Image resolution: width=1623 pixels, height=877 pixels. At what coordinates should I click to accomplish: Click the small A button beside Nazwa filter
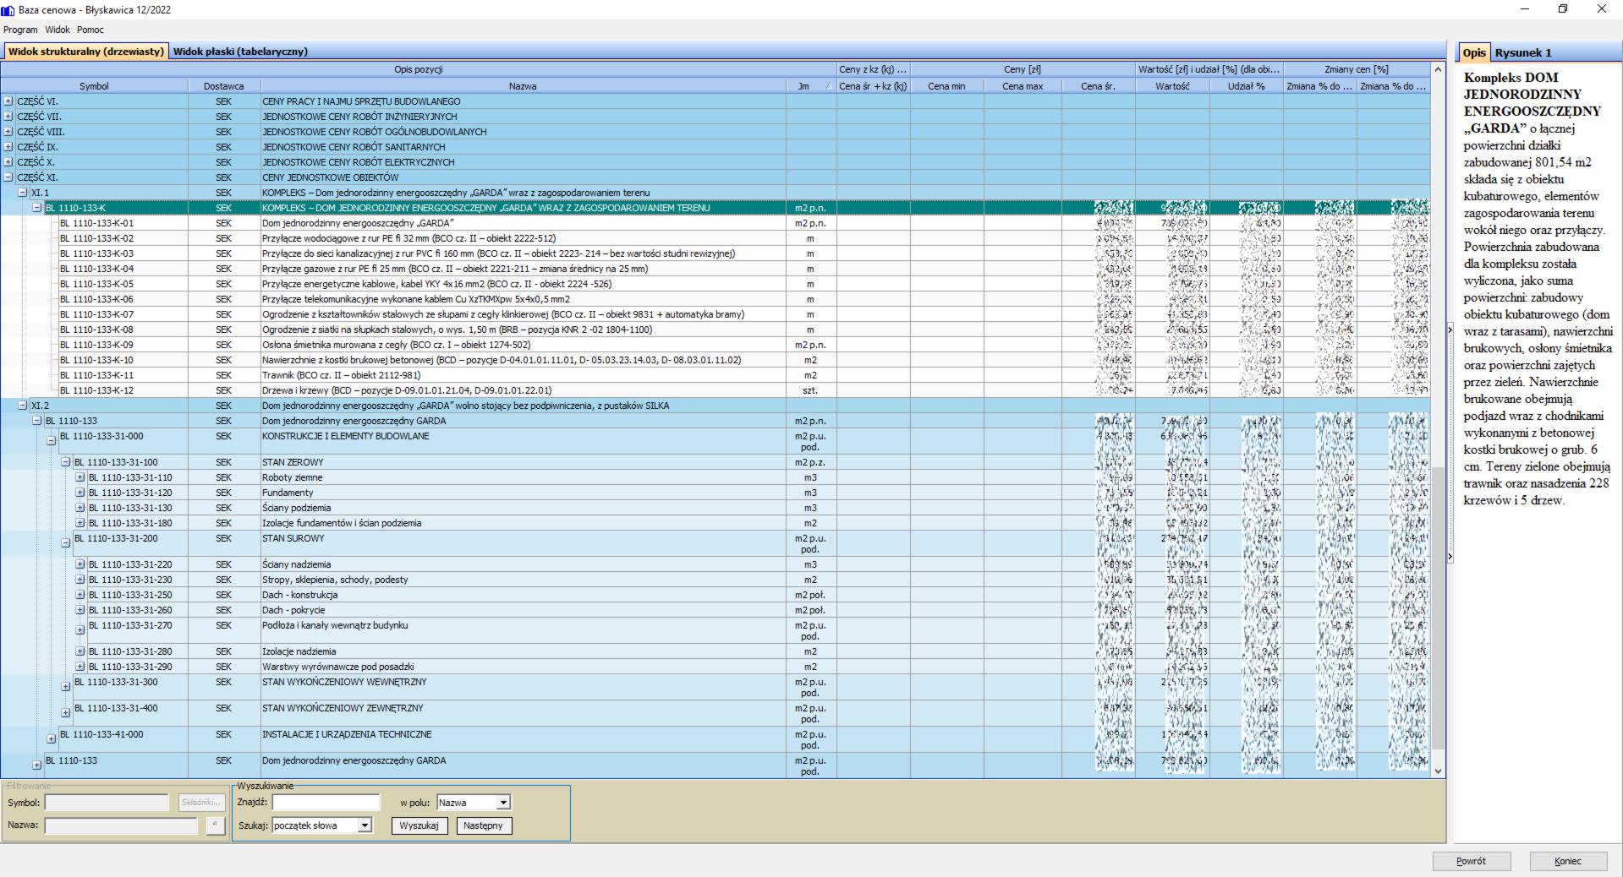pyautogui.click(x=216, y=825)
